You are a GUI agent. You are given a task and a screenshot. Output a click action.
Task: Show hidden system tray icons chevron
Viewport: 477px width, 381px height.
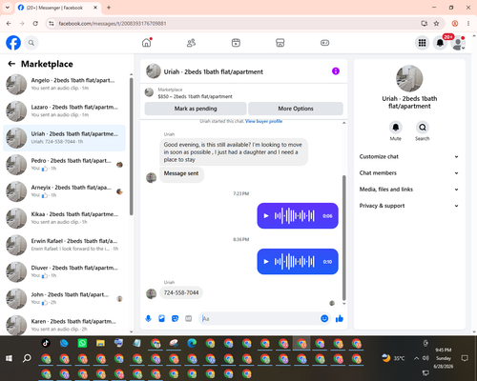[416, 358]
